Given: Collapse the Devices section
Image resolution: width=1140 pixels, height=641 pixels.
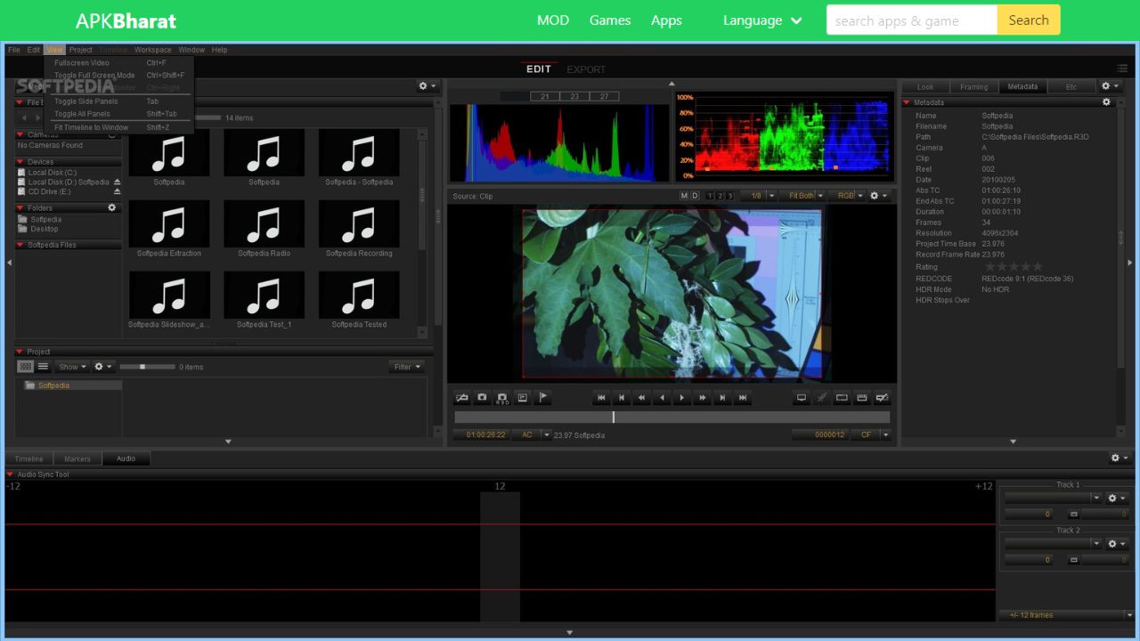Looking at the screenshot, I should [20, 162].
